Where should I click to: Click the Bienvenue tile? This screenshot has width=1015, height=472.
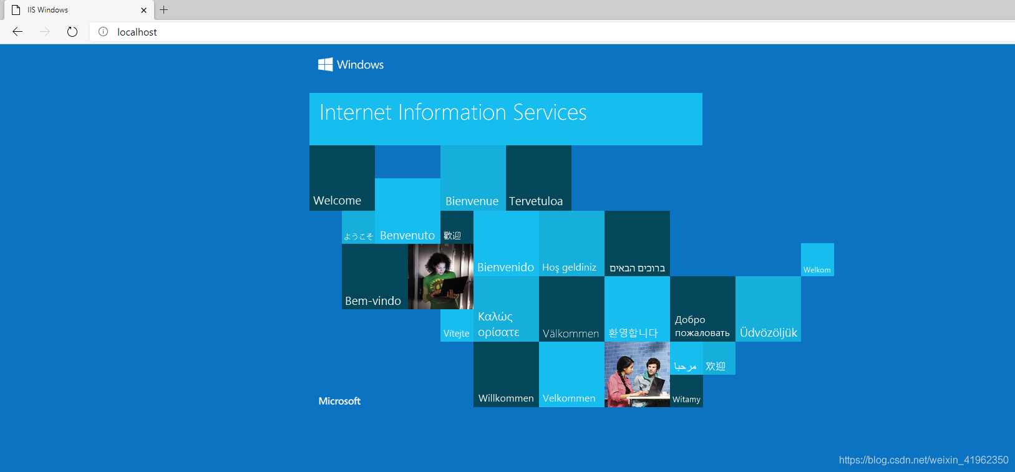[x=473, y=178]
